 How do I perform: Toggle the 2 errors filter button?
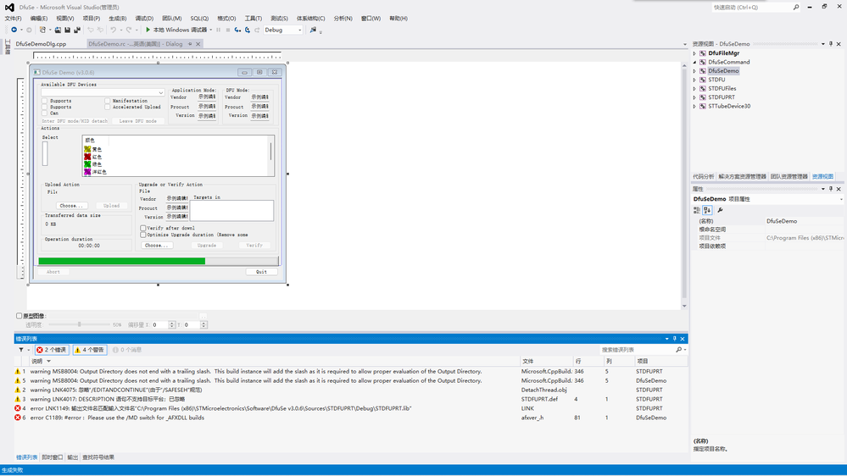click(x=52, y=350)
